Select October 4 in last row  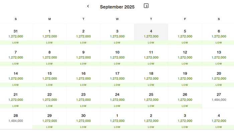(x=219, y=119)
